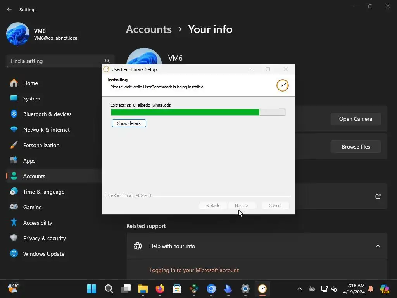Image resolution: width=397 pixels, height=298 pixels.
Task: Click the Help with Your info globe icon
Action: point(138,246)
